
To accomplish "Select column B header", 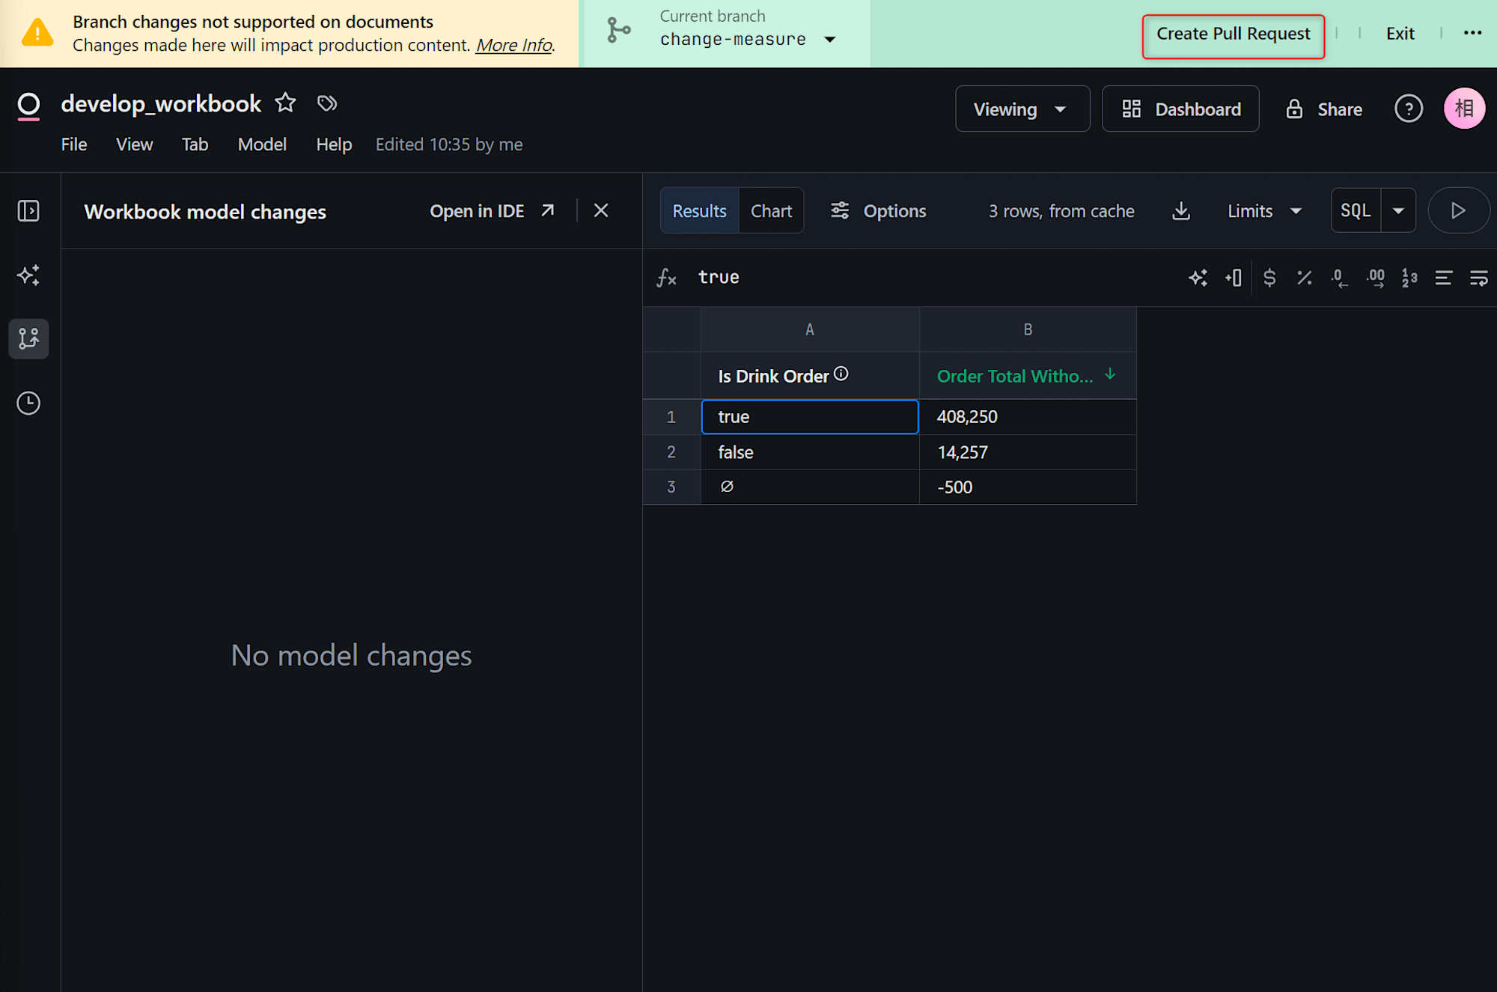I will click(1028, 329).
